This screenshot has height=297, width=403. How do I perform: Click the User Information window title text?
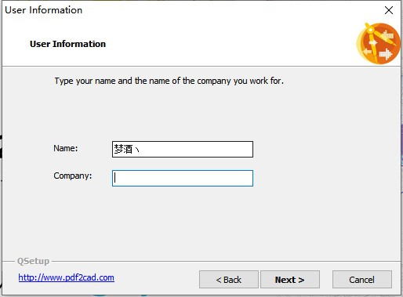43,10
